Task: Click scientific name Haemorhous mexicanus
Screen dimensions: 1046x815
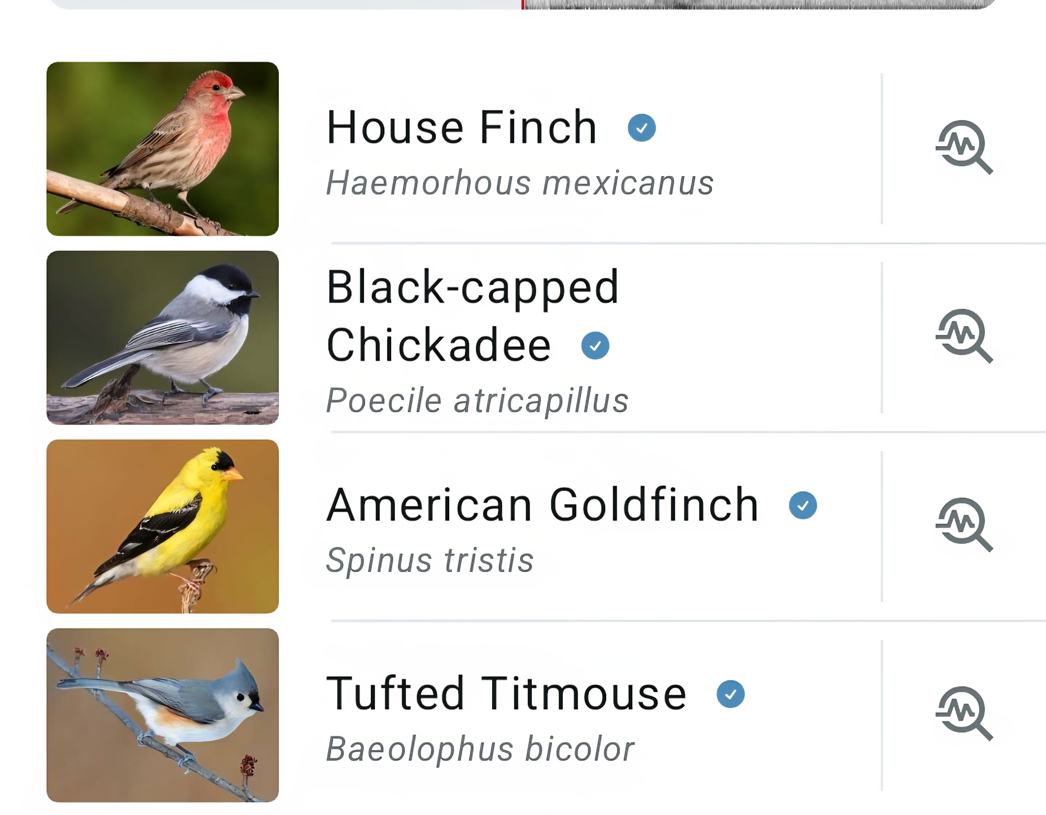Action: click(519, 183)
